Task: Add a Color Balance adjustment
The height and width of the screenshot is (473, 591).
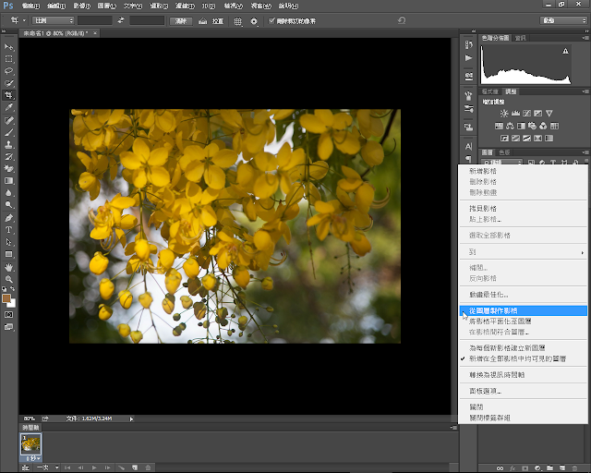Action: click(510, 126)
